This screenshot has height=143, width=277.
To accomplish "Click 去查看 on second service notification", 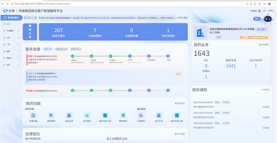I will 266,117.
